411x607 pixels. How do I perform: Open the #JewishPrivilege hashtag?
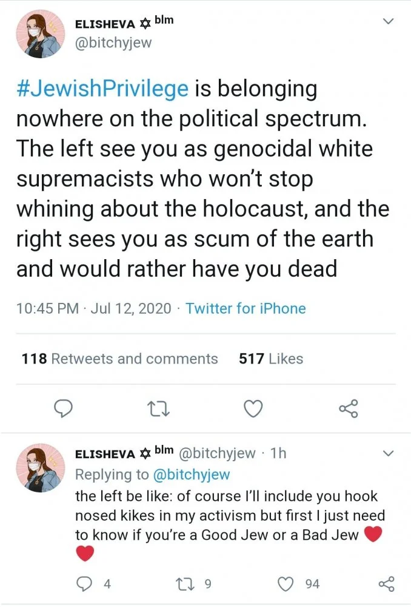[x=102, y=89]
